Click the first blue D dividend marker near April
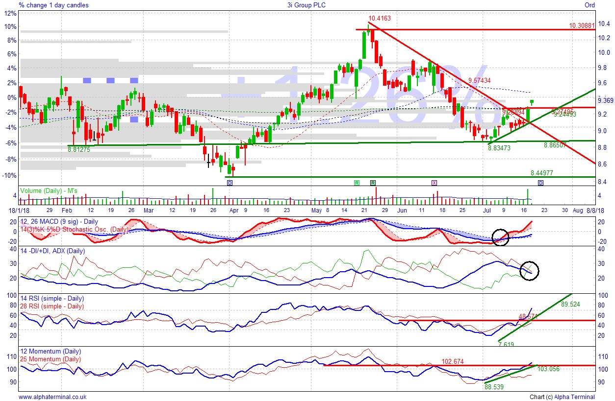The height and width of the screenshot is (401, 615). pos(230,183)
